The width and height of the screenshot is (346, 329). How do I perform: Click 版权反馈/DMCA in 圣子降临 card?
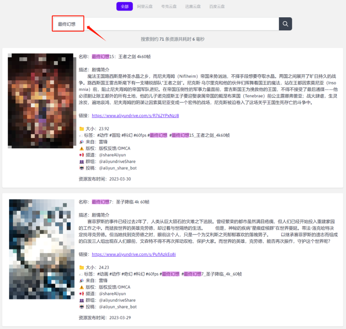coord(115,287)
